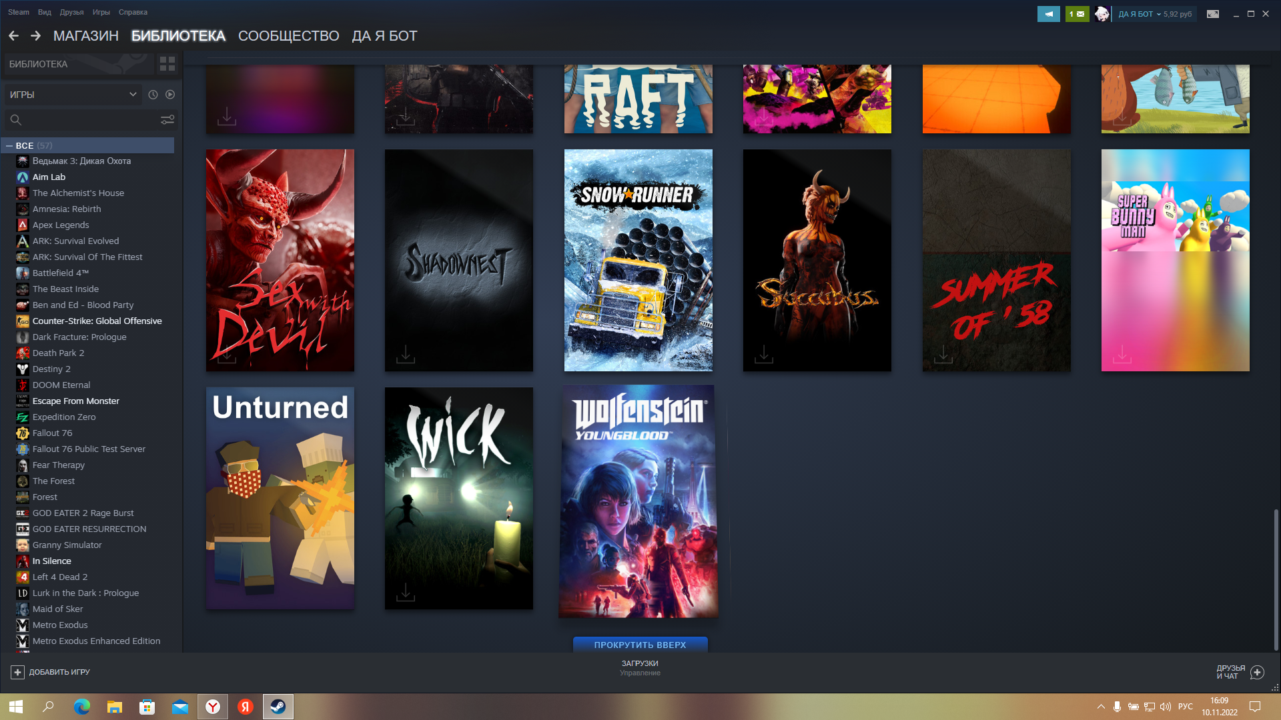1281x720 pixels.
Task: Open the red Yandex icon on taskbar
Action: tap(246, 707)
